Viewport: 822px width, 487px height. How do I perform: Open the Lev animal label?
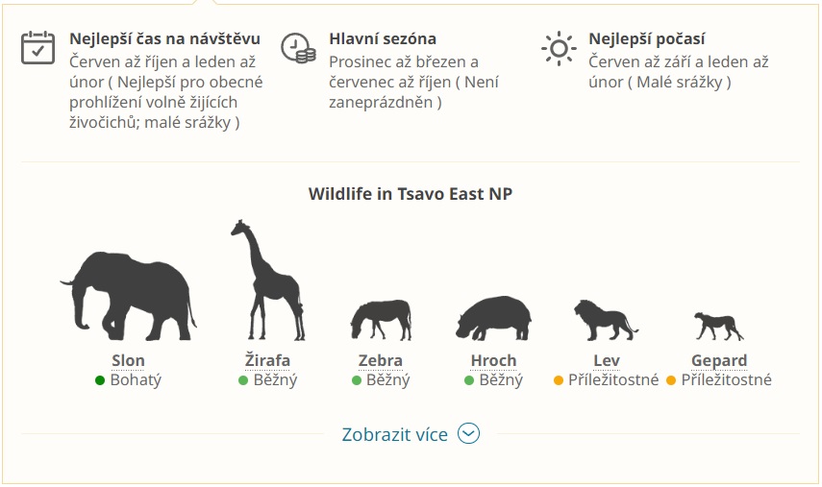tap(607, 361)
